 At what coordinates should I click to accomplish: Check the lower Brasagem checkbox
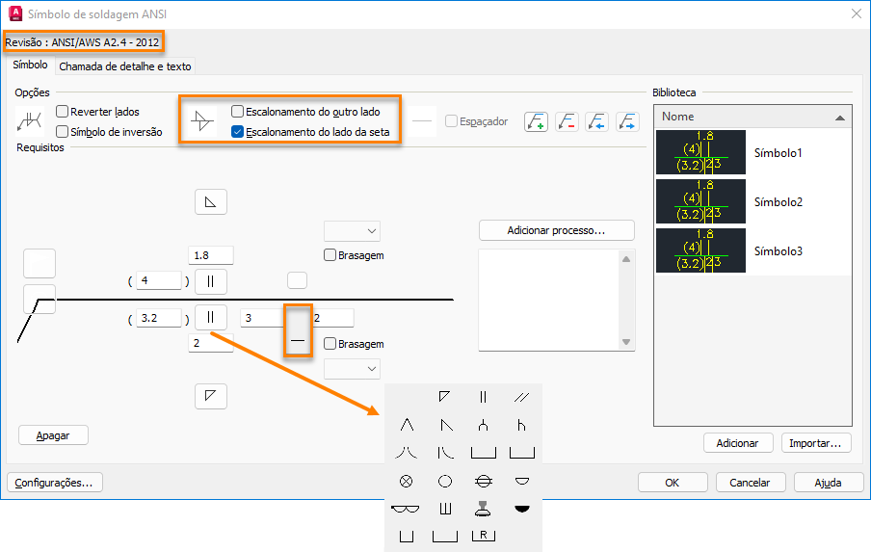pyautogui.click(x=330, y=344)
